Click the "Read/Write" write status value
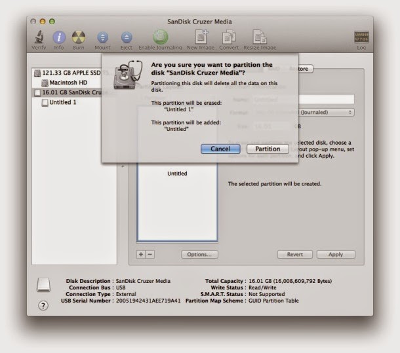The image size is (400, 353). 262,288
